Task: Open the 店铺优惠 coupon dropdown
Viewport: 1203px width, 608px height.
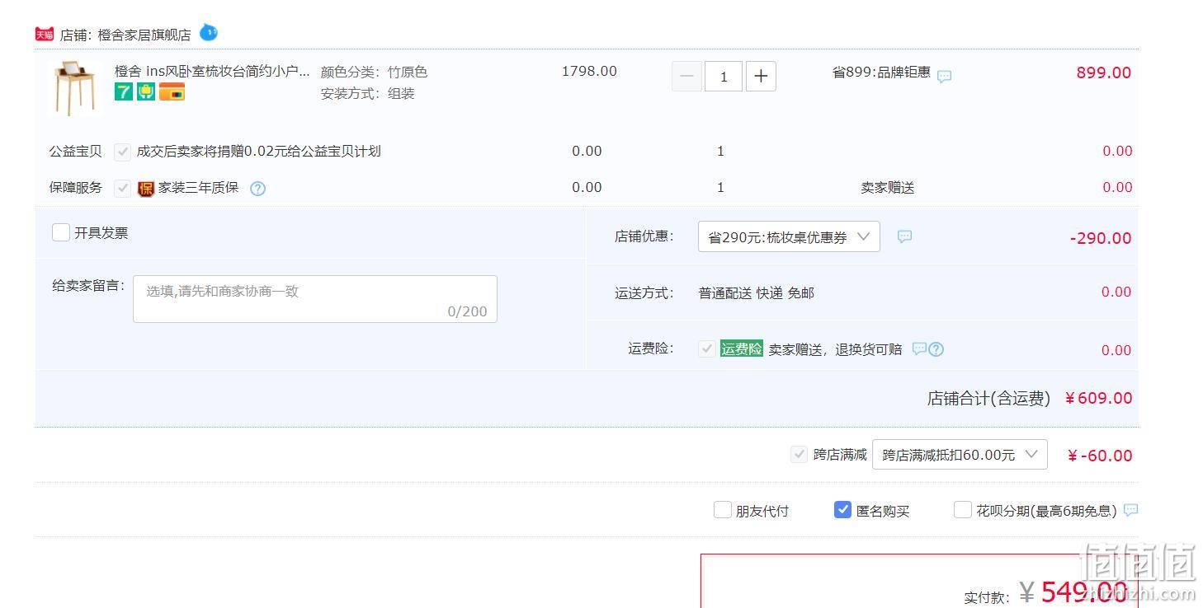Action: [x=789, y=236]
